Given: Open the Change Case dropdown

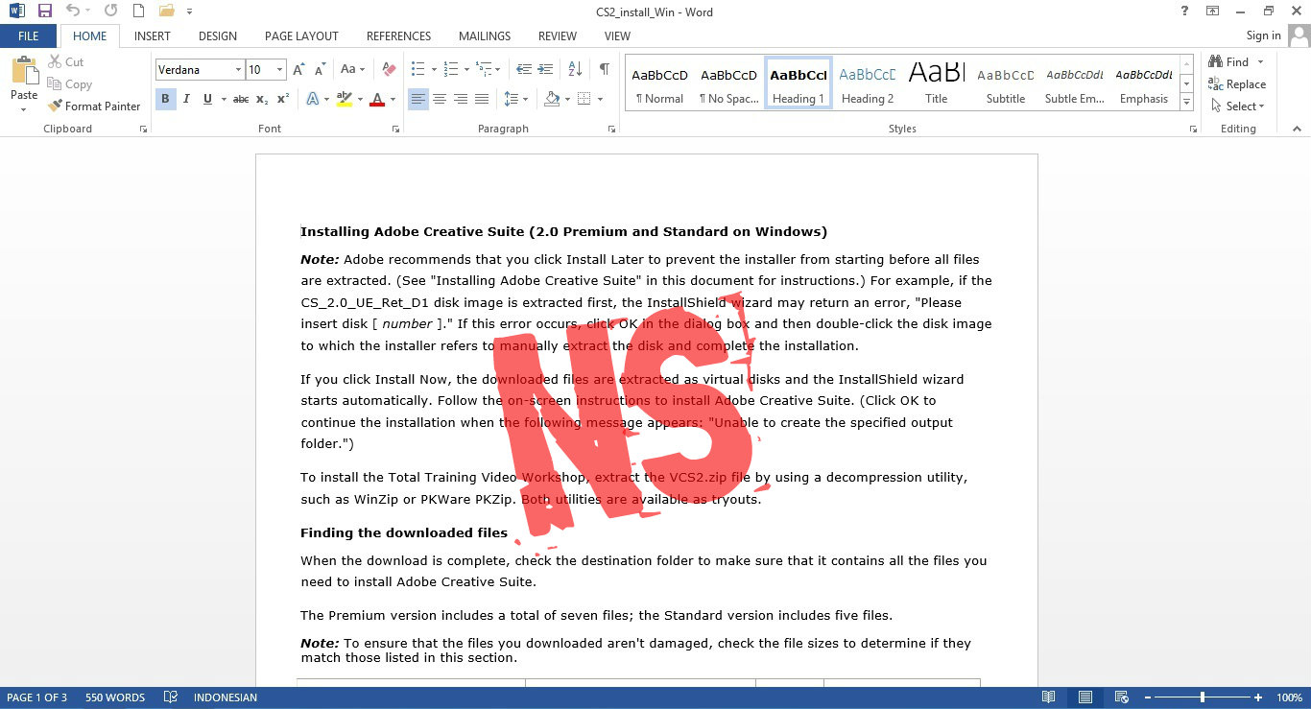Looking at the screenshot, I should point(353,70).
